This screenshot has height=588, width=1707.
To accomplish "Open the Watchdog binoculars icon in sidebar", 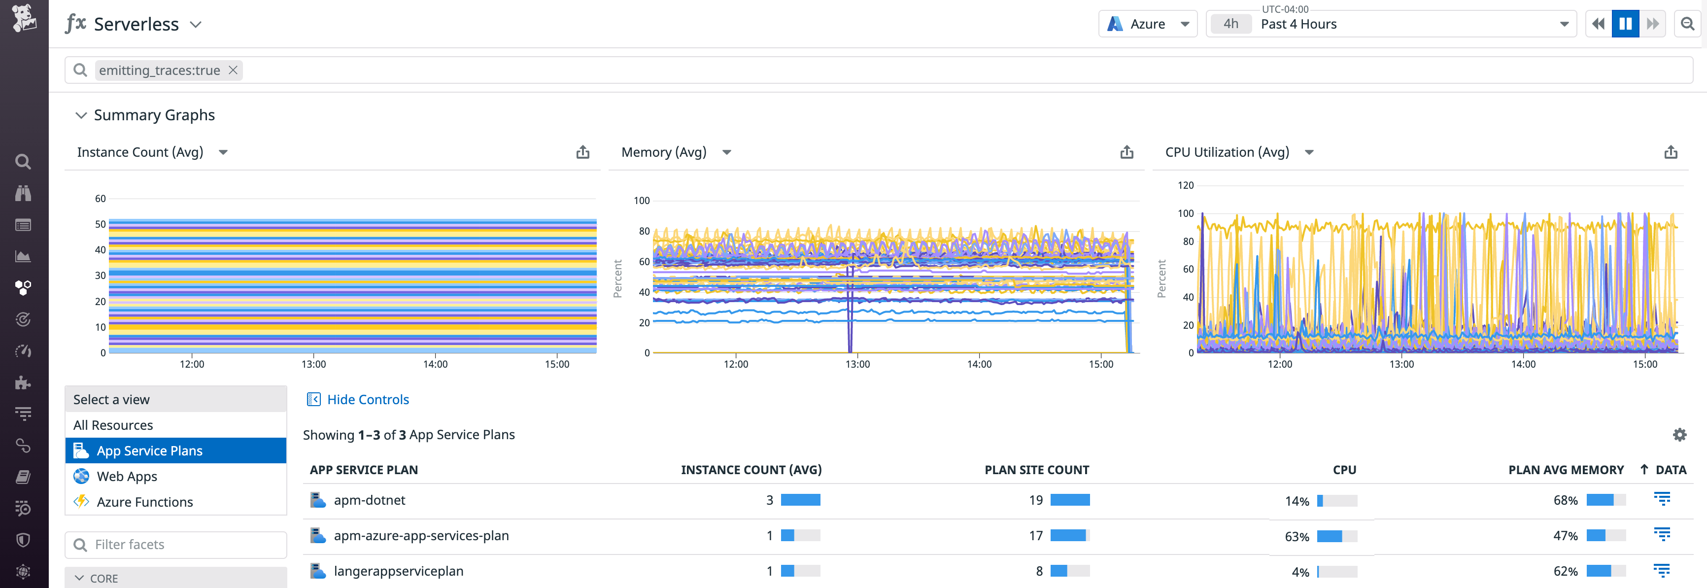I will click(23, 193).
